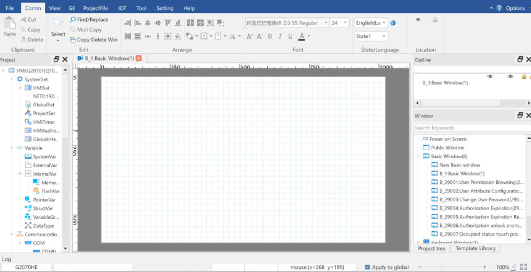Open the layer order dropdown arrow

[197, 36]
